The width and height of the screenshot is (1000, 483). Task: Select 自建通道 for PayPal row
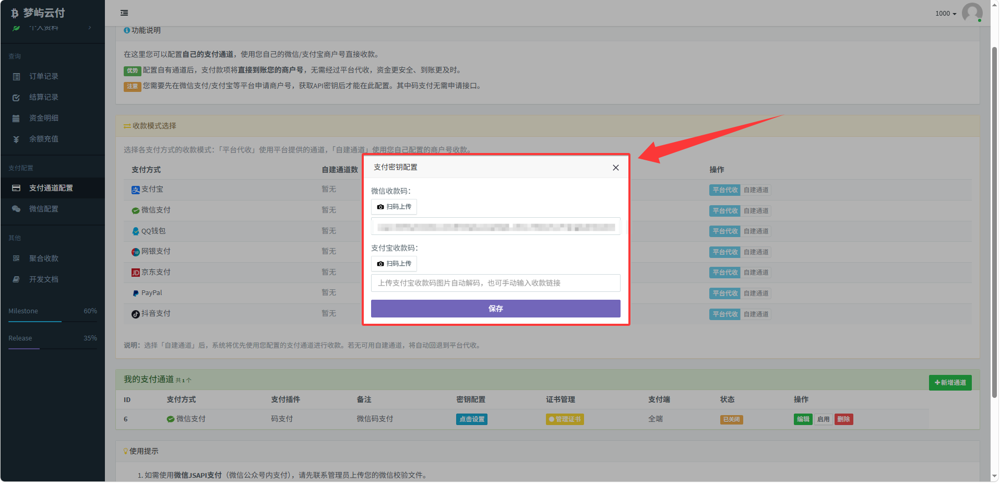point(756,293)
